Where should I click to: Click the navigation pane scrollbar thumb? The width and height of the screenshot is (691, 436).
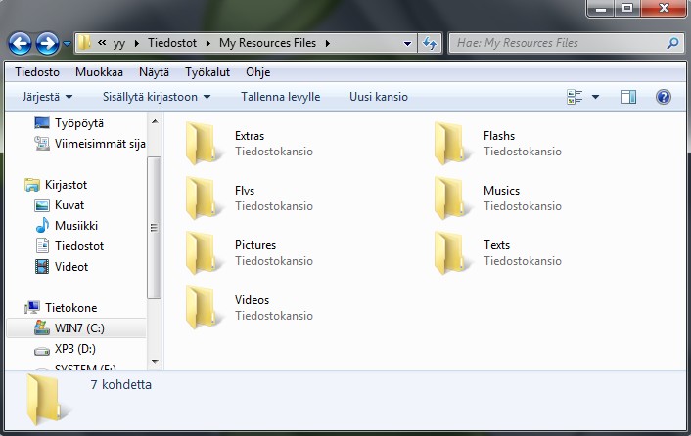coord(155,228)
